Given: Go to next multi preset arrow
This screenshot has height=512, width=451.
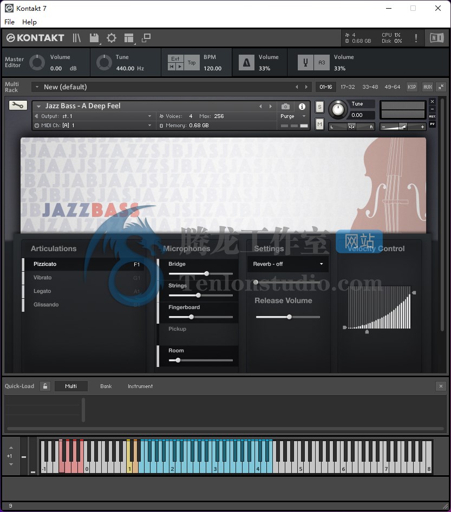Looking at the screenshot, I should (x=306, y=87).
